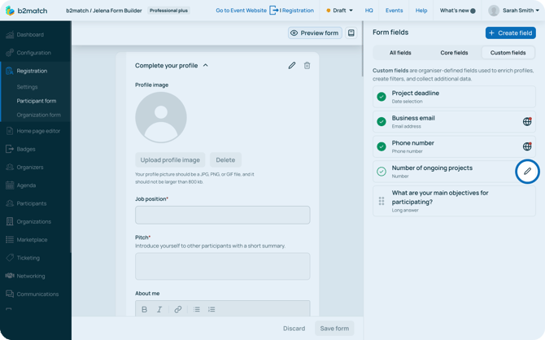Click the Sarah Smith avatar icon
This screenshot has height=340, width=545.
pos(494,11)
